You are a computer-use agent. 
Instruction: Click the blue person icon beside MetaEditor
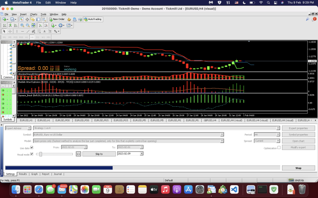coord(74,20)
